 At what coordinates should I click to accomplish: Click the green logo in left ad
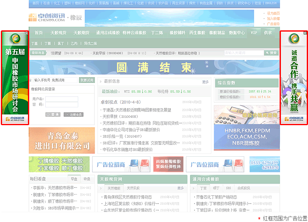click(15, 39)
